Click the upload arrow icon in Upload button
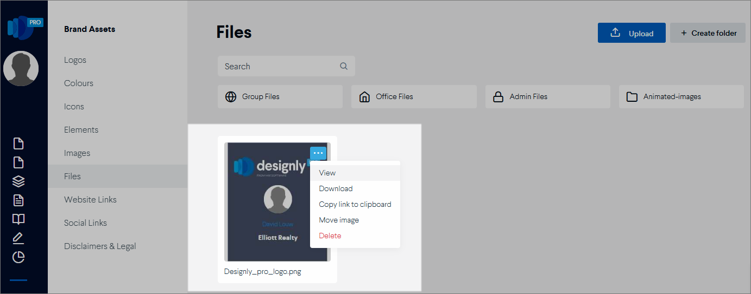The height and width of the screenshot is (294, 751). click(615, 32)
